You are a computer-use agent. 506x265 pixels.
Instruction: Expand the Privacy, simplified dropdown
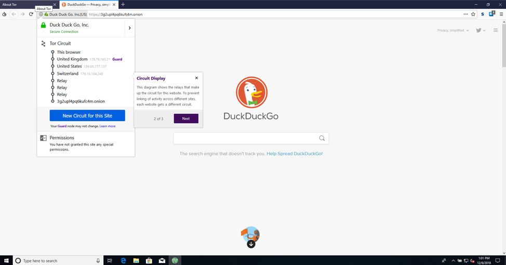453,30
